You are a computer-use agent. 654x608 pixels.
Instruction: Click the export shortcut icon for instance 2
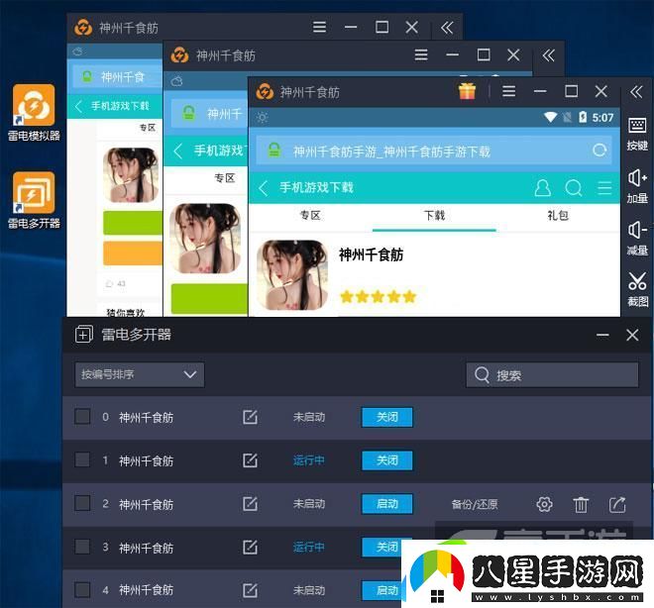tap(617, 504)
